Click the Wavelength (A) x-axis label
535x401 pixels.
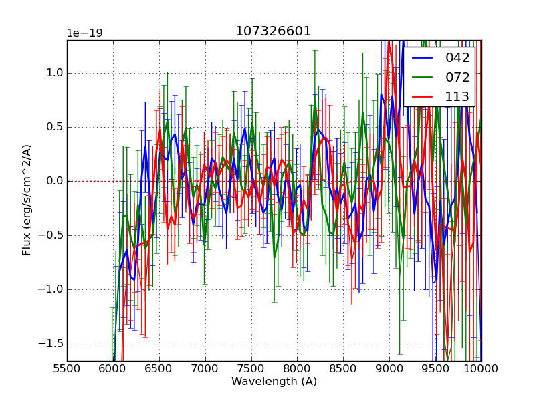[274, 382]
